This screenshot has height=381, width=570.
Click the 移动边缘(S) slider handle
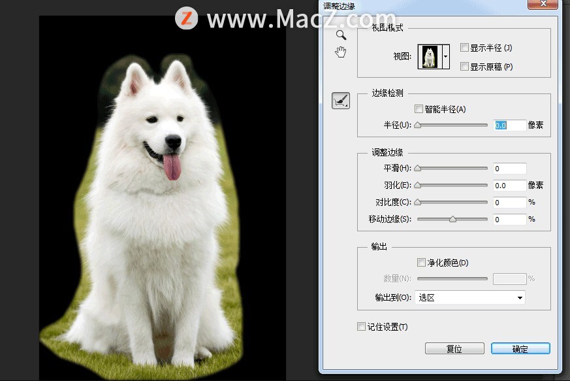click(452, 219)
